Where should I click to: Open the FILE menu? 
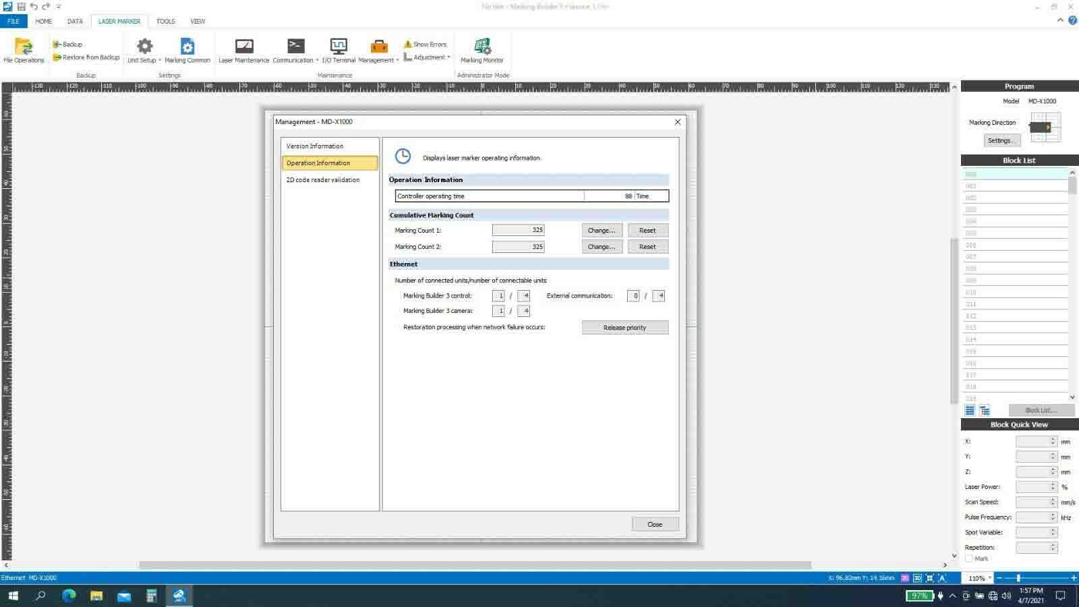(13, 21)
